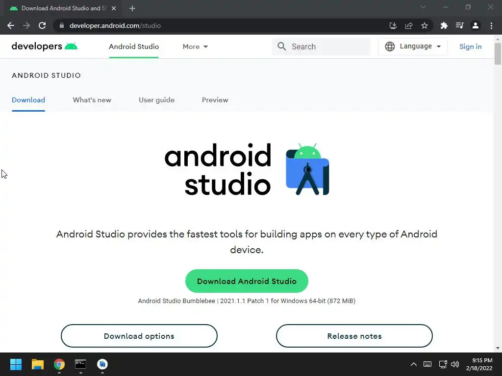
Task: Click the scrollbar down arrow
Action: pyautogui.click(x=498, y=348)
